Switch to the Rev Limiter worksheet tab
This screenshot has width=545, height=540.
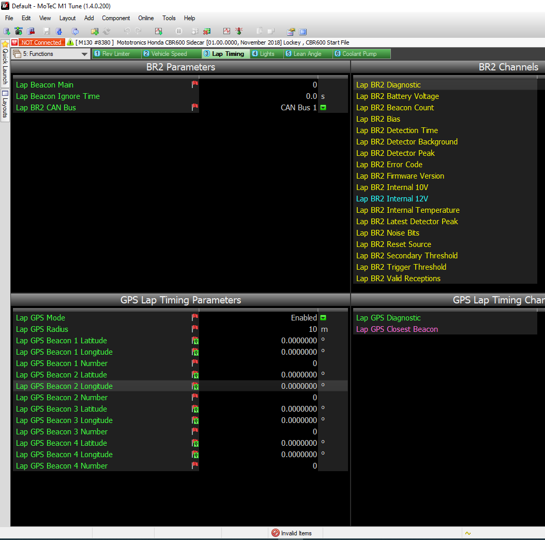click(x=117, y=53)
